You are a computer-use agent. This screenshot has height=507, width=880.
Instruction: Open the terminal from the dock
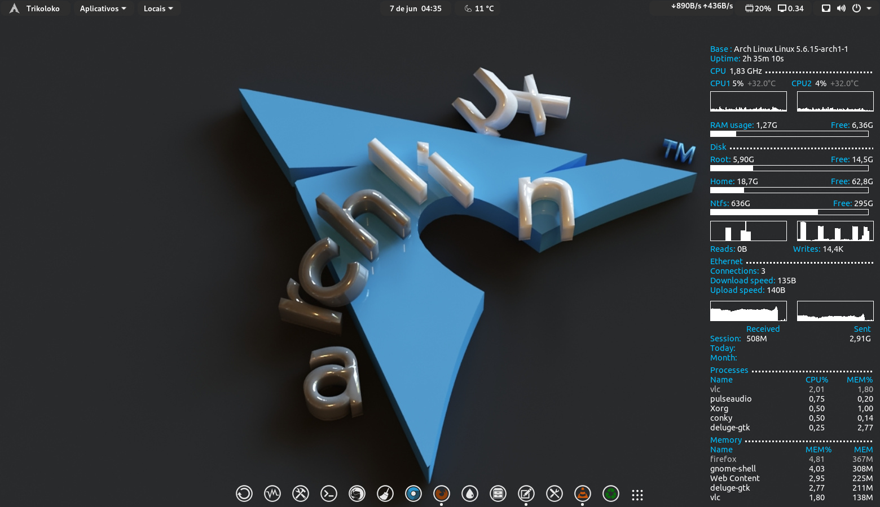[329, 494]
